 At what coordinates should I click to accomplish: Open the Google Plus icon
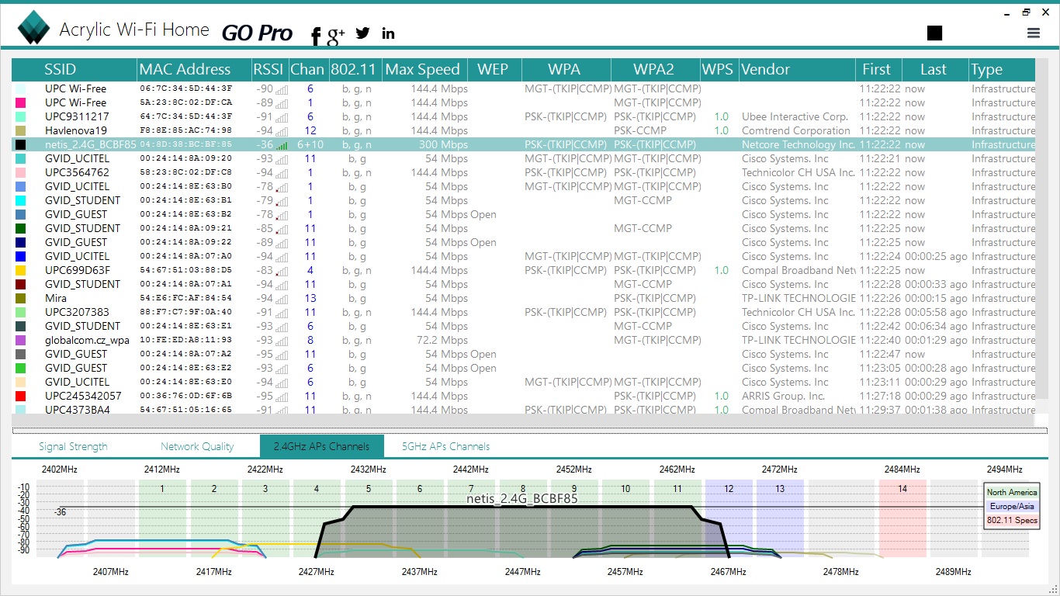336,35
